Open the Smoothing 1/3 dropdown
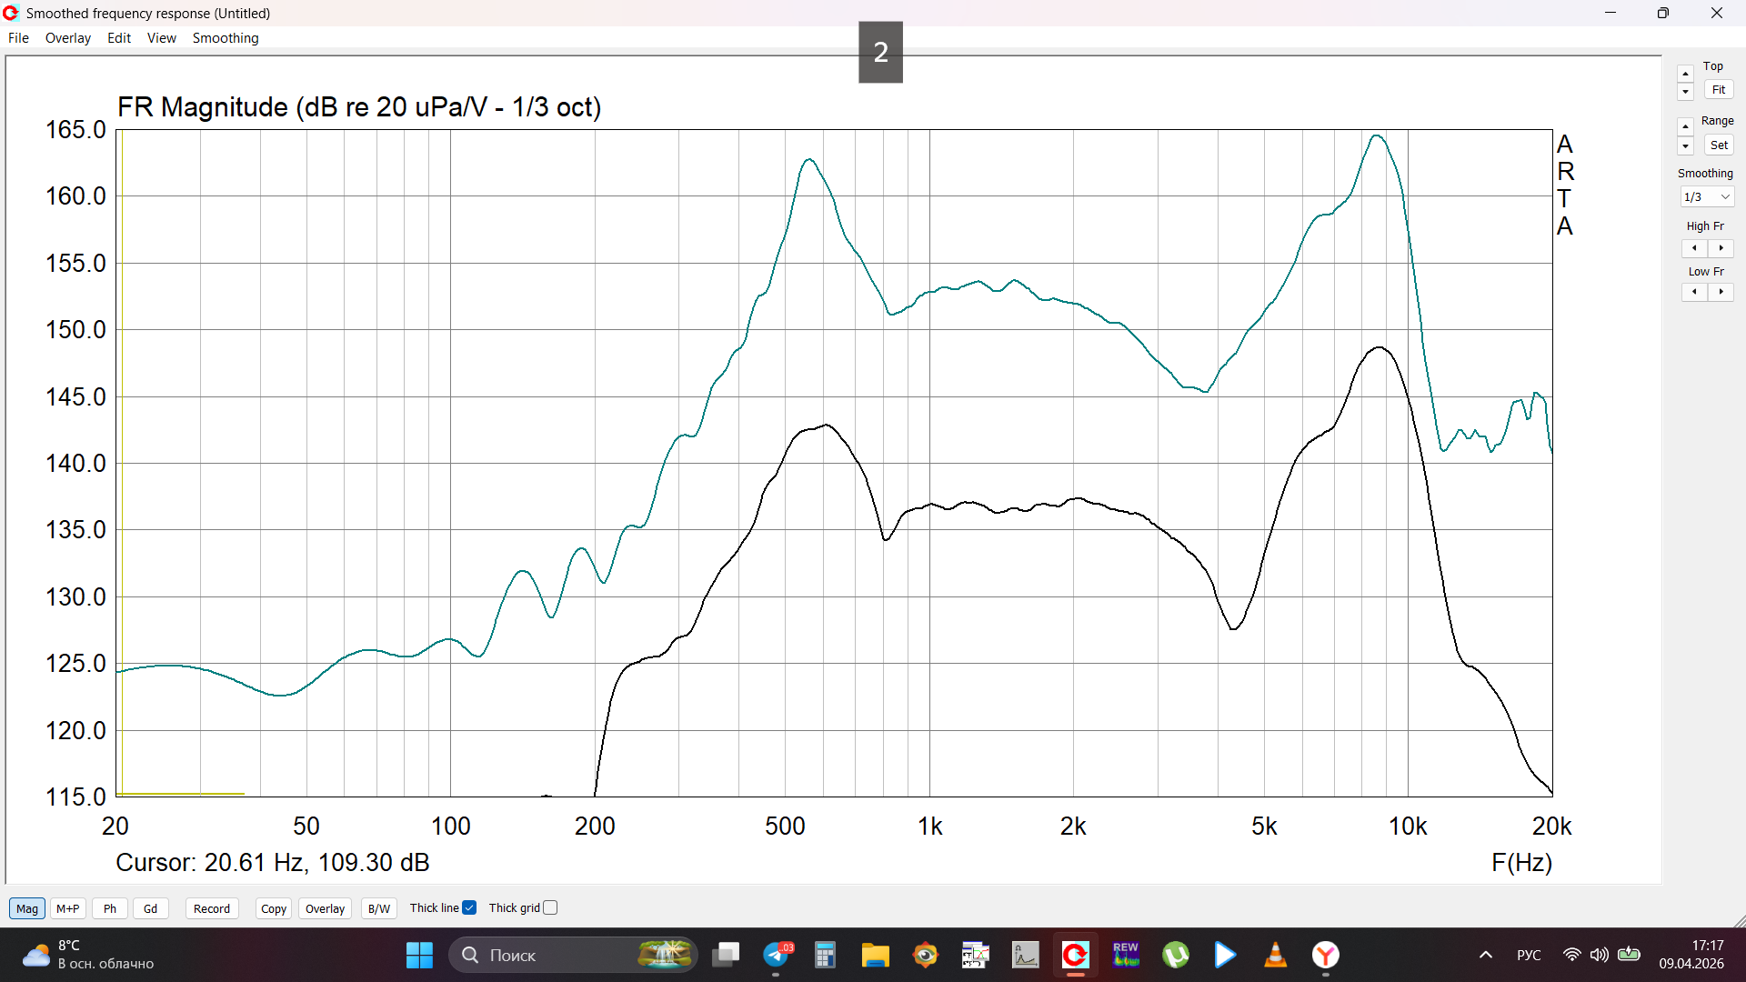This screenshot has width=1746, height=982. pyautogui.click(x=1707, y=197)
